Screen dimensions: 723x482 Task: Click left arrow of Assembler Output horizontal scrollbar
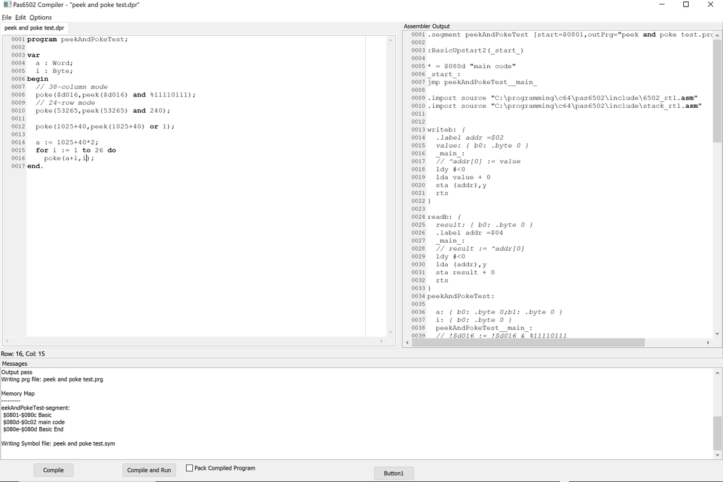coord(408,342)
